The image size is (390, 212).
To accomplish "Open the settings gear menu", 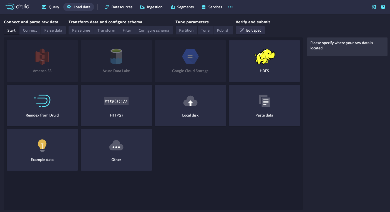I will click(x=374, y=7).
